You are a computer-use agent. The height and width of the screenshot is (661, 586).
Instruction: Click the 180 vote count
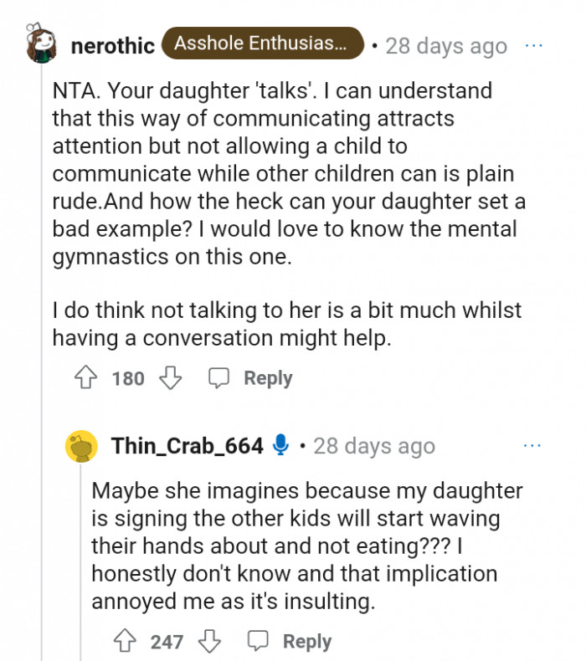[x=128, y=378]
